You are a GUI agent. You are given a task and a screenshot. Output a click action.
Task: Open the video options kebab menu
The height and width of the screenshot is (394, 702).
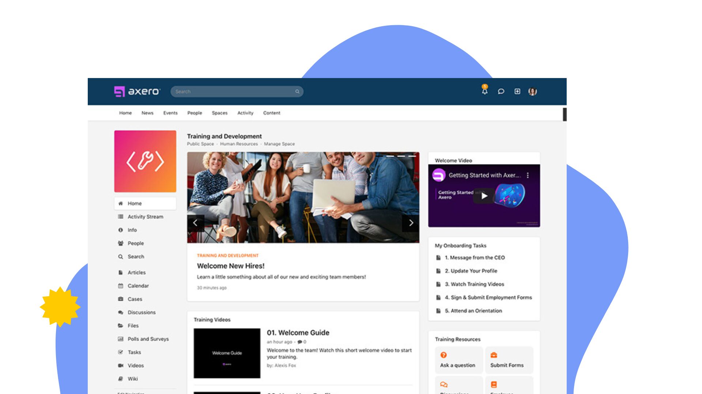528,175
